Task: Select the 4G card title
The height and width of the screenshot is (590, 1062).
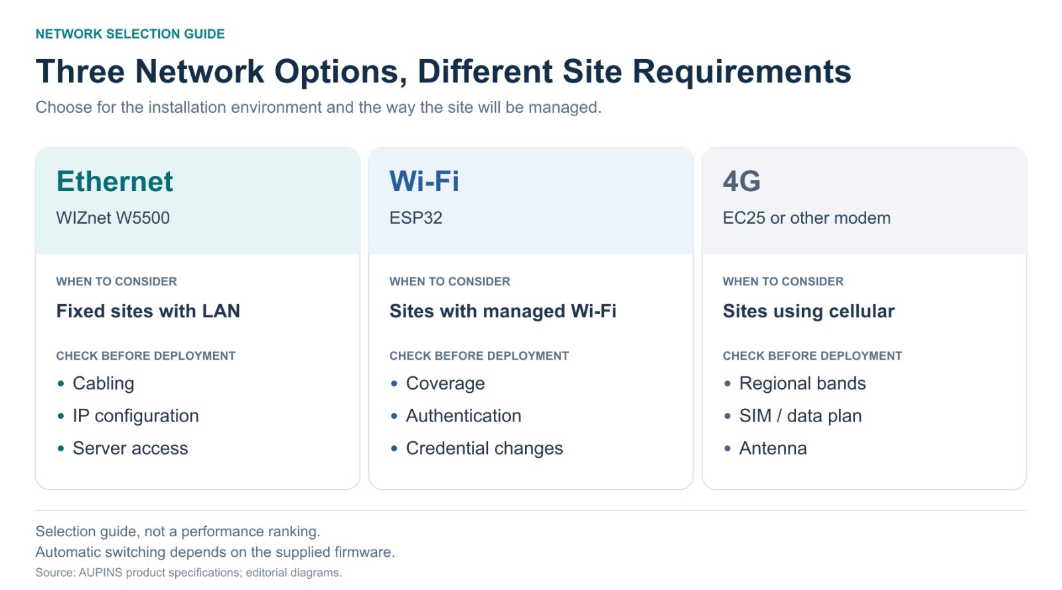Action: (x=741, y=181)
